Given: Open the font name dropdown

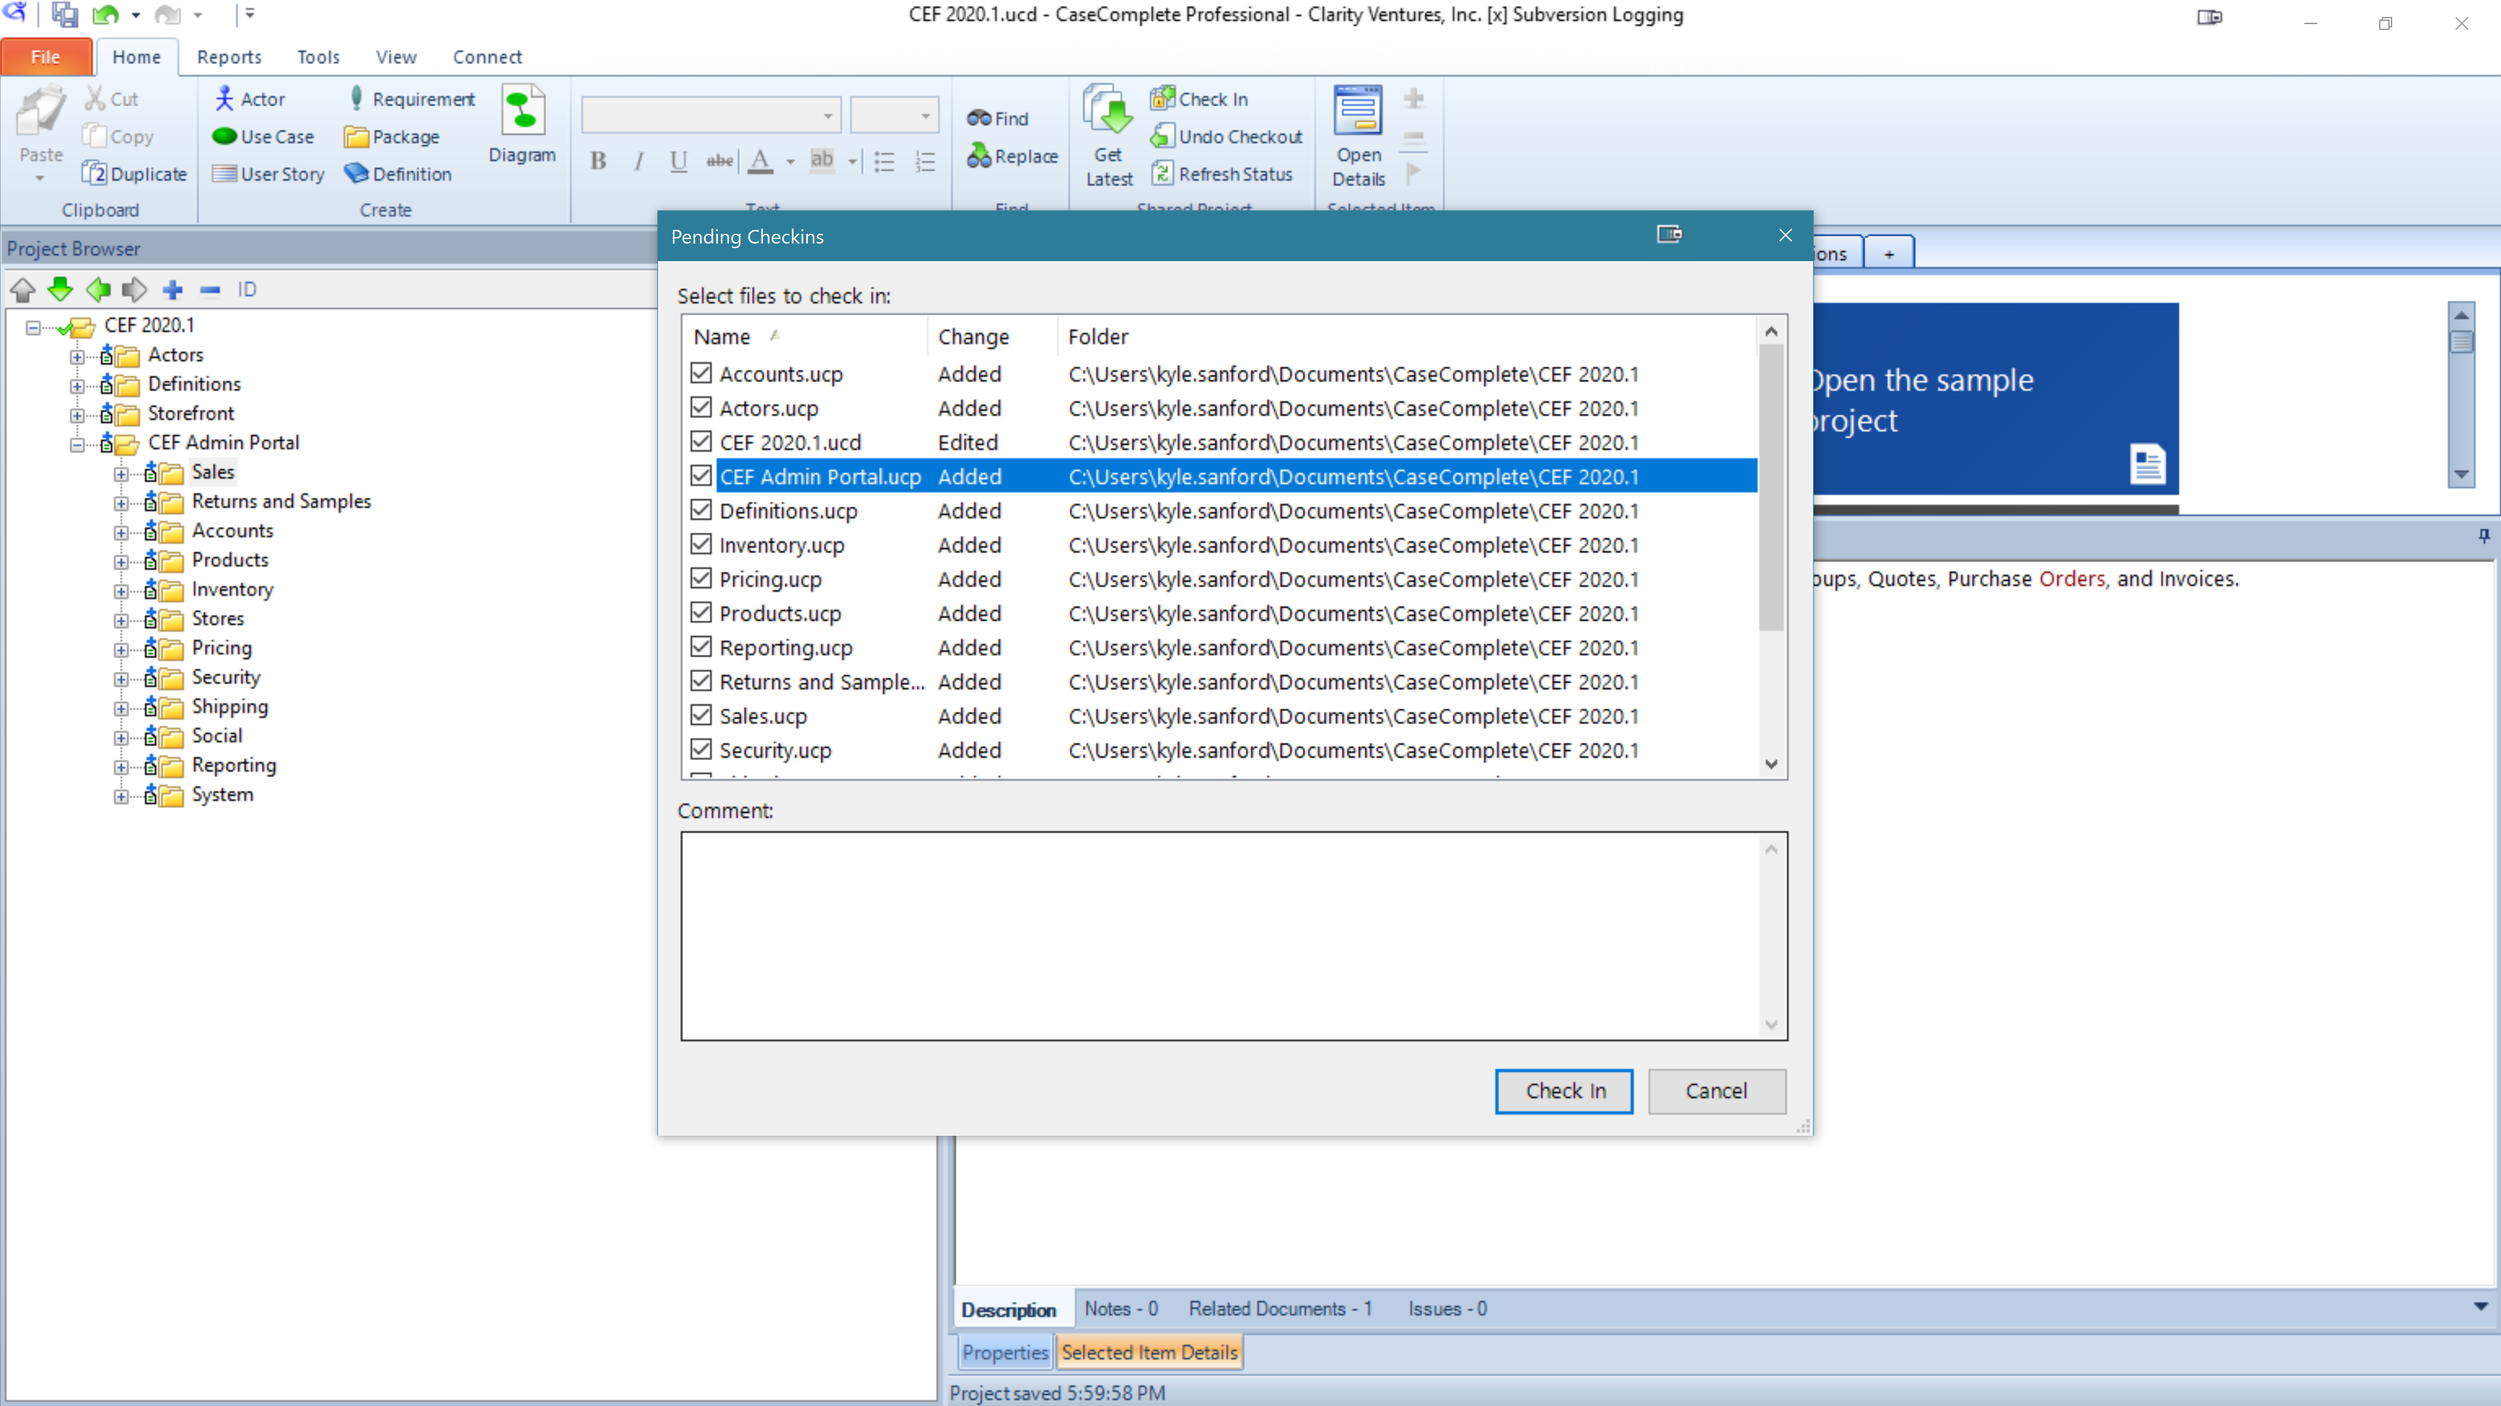Looking at the screenshot, I should tap(828, 115).
